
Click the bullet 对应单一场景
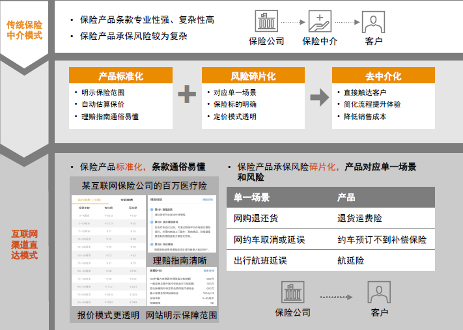point(235,92)
